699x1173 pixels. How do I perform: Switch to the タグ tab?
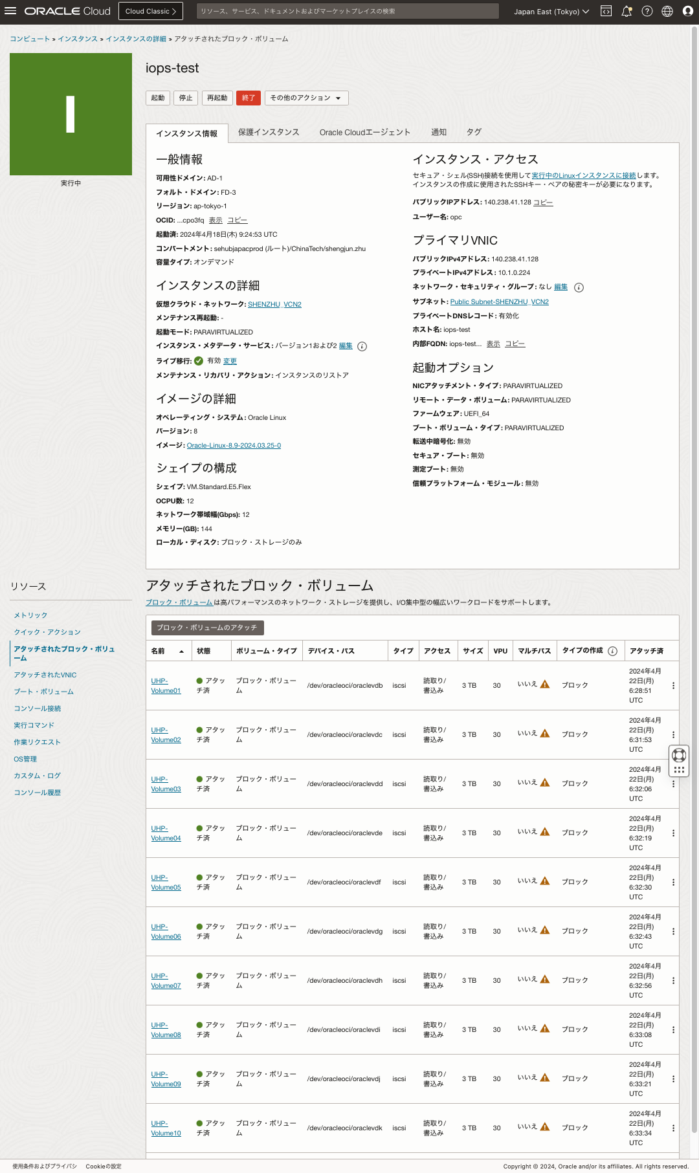[x=474, y=132]
